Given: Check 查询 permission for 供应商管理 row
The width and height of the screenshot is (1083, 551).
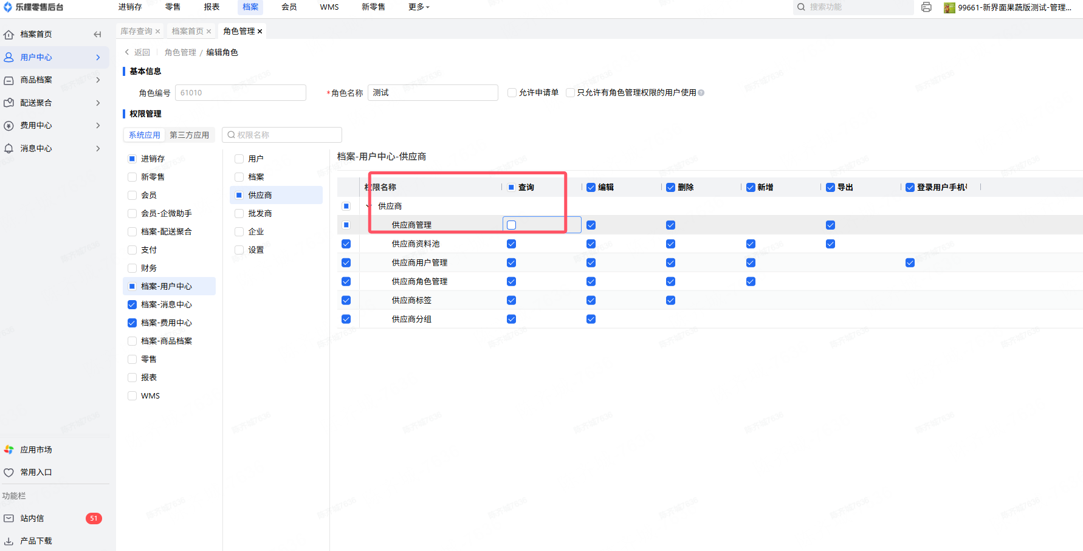Looking at the screenshot, I should tap(511, 225).
